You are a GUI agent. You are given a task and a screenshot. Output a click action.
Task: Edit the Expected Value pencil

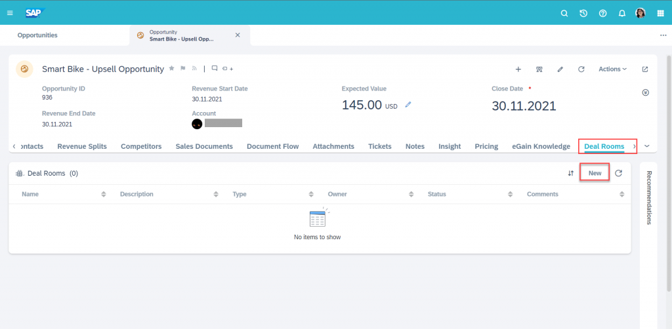tap(408, 104)
